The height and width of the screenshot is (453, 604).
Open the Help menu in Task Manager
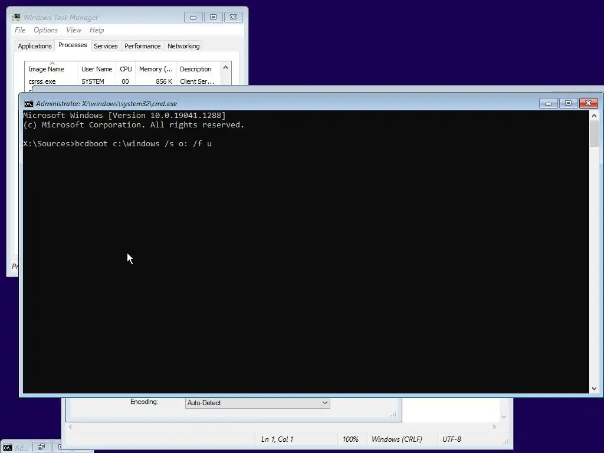click(97, 30)
